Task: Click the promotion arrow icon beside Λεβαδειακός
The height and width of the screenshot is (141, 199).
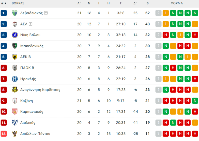Action: click(x=46, y=13)
